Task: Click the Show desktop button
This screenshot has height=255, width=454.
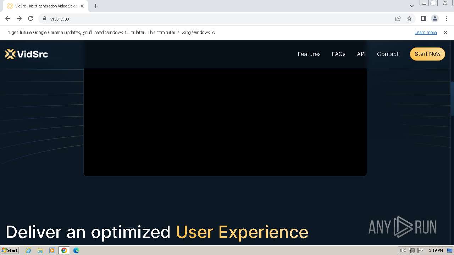Action: (450, 250)
